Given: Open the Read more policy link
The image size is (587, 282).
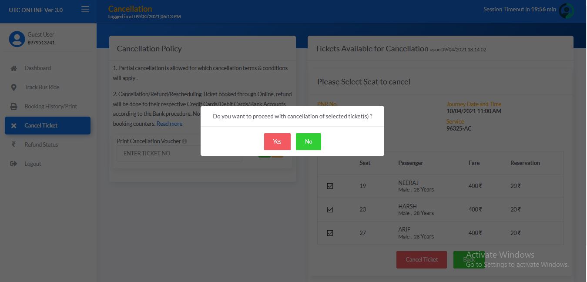Looking at the screenshot, I should pyautogui.click(x=169, y=124).
